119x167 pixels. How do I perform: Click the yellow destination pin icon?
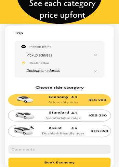coord(23,63)
